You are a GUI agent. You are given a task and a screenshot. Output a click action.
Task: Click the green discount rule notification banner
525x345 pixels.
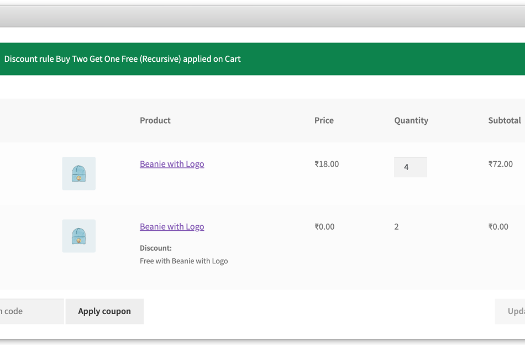(x=262, y=59)
